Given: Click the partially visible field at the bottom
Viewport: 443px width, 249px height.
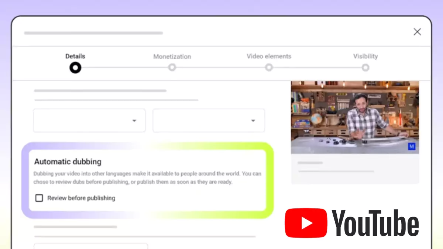Looking at the screenshot, I should point(91,246).
